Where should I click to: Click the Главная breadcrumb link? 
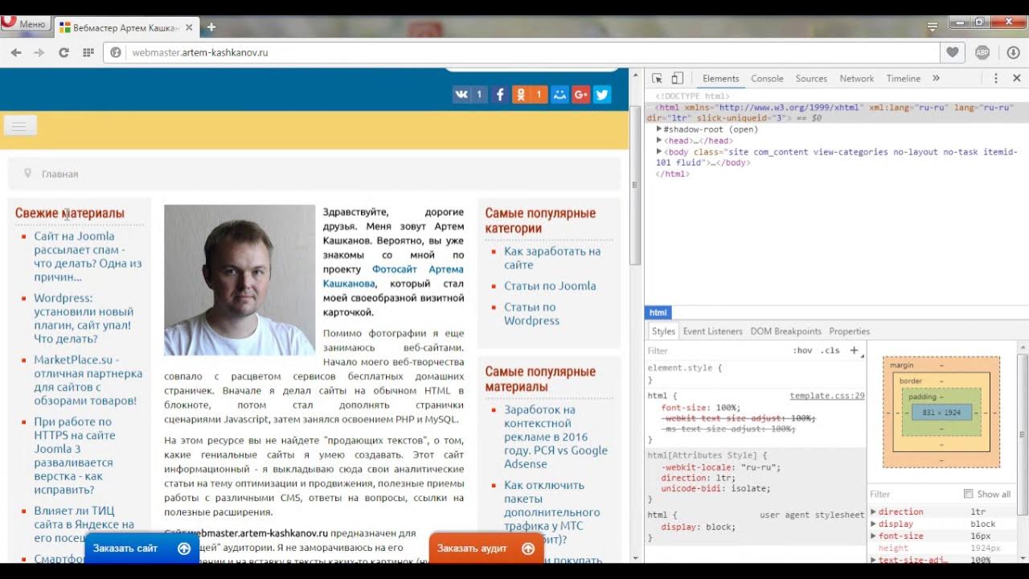click(x=60, y=174)
